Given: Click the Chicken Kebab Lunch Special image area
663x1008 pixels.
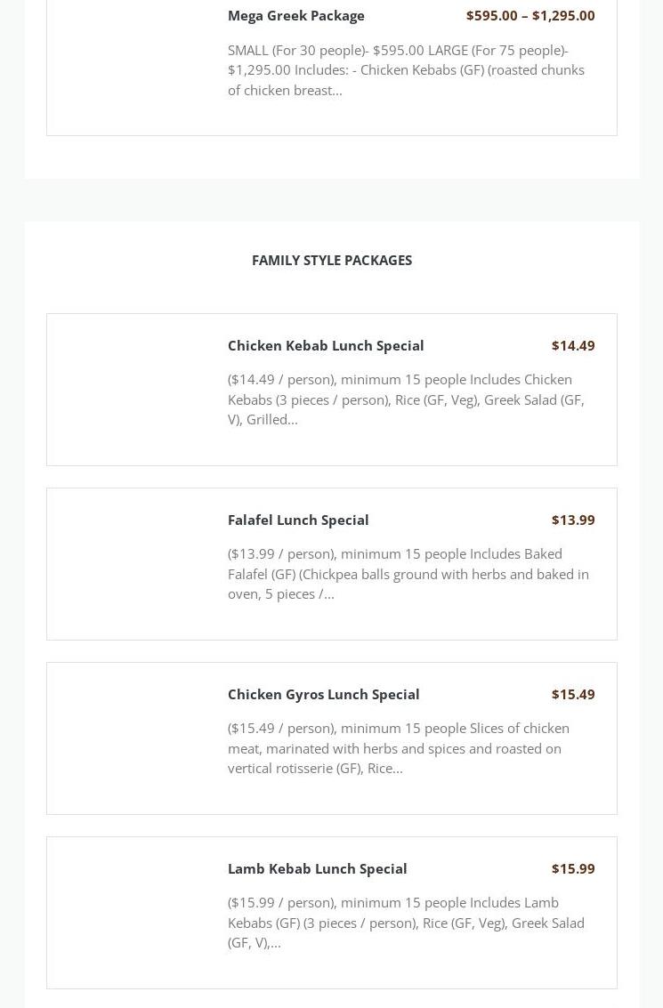Looking at the screenshot, I should click(133, 390).
